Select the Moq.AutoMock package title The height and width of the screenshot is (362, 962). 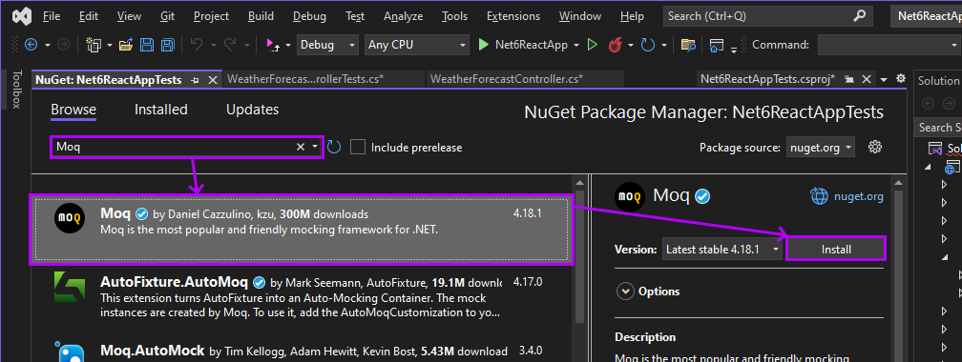coord(152,351)
